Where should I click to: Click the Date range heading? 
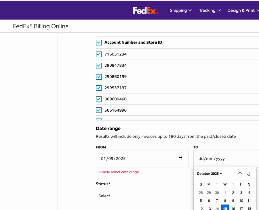tap(108, 128)
